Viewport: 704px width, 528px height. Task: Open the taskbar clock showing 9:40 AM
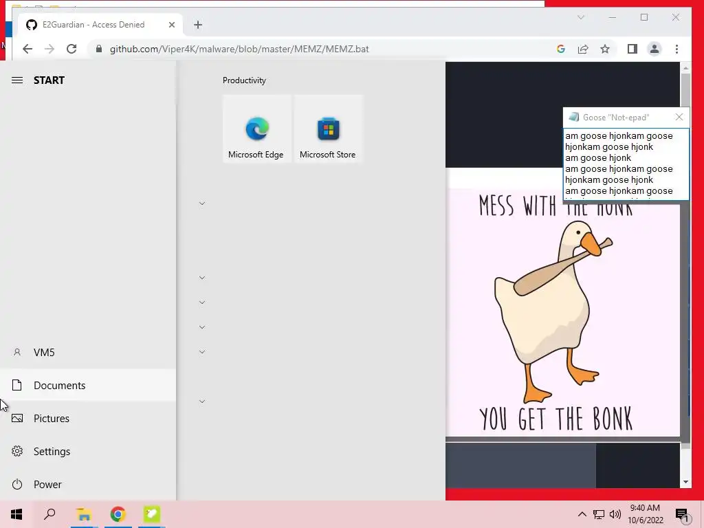[x=645, y=514]
